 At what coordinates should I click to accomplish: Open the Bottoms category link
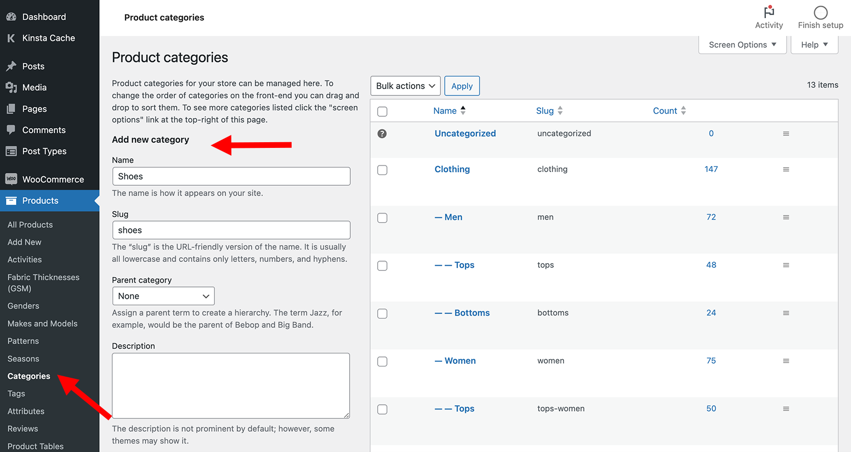click(472, 313)
